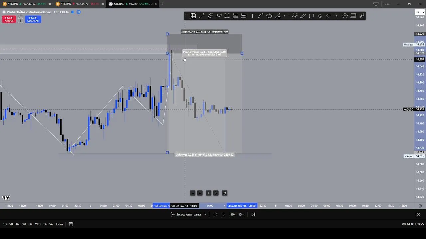This screenshot has height=239, width=426.
Task: Select the 1A time range
Action: click(45, 224)
